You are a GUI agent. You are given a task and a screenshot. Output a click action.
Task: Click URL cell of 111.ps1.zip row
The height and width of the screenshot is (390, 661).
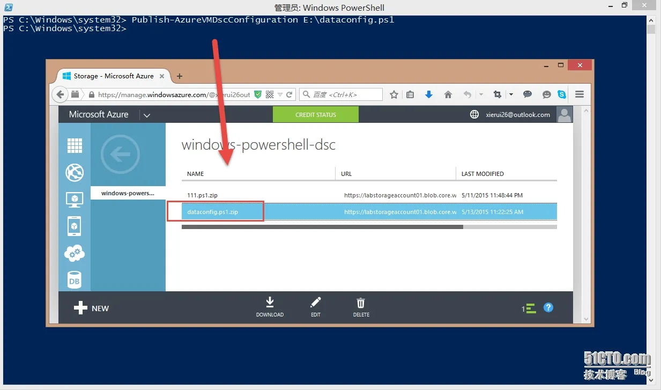(400, 195)
